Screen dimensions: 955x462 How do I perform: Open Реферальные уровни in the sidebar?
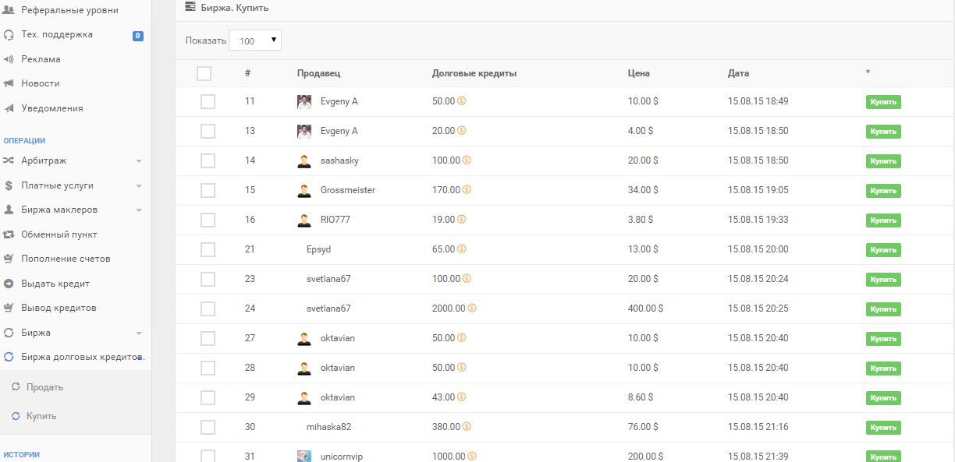coord(70,10)
